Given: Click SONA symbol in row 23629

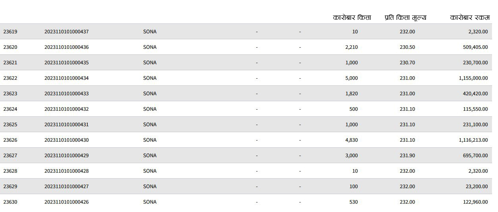Looking at the screenshot, I should [x=150, y=186].
